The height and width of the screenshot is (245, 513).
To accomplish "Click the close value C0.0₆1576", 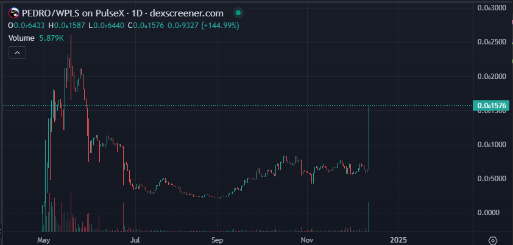I will click(146, 26).
